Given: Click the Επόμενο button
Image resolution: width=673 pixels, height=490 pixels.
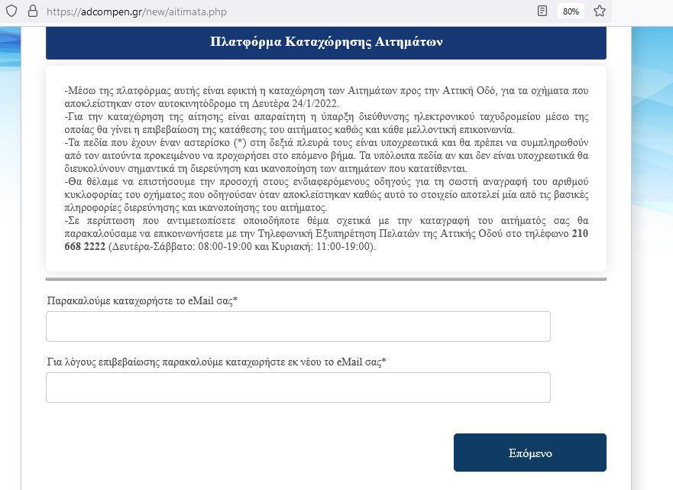Looking at the screenshot, I should [529, 453].
